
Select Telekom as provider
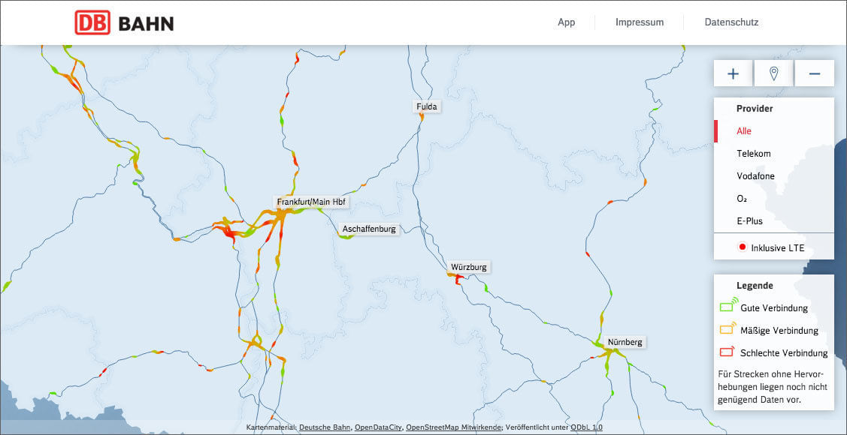753,154
